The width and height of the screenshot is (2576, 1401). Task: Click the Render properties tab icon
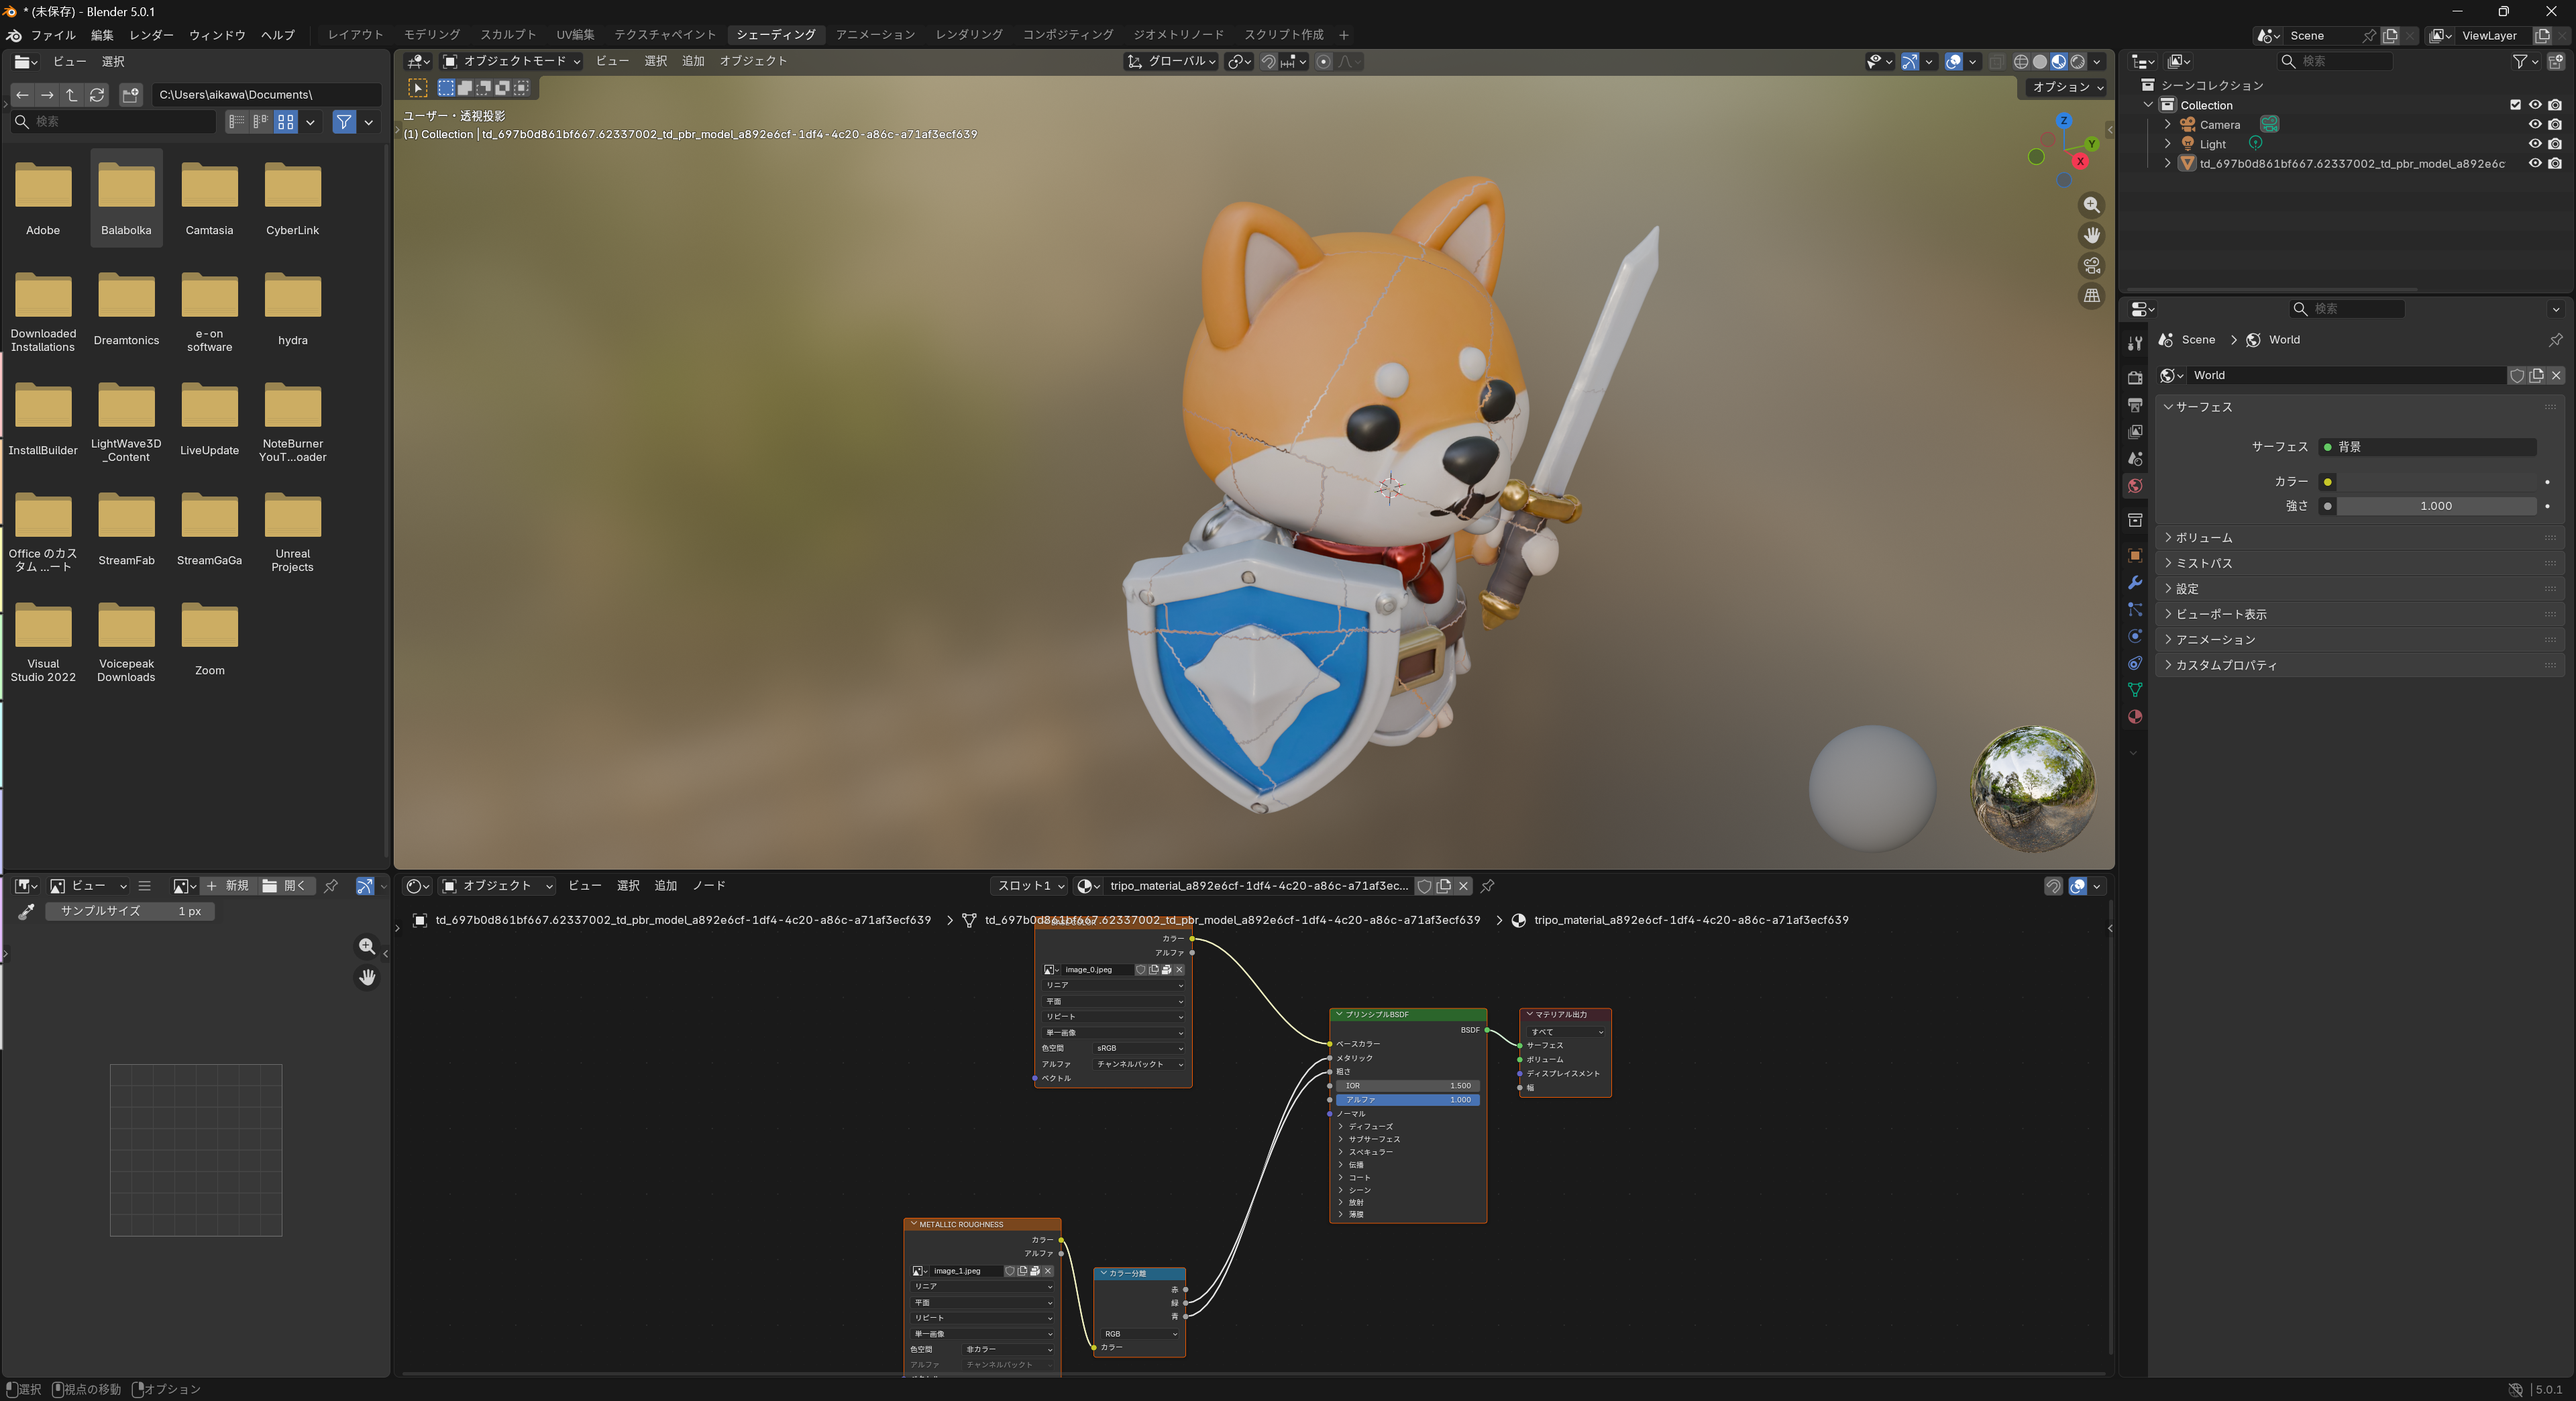(2135, 378)
